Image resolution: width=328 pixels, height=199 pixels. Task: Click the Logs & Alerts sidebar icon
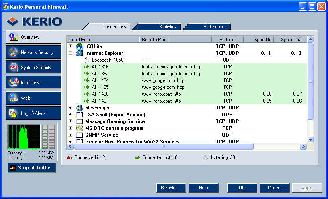click(x=14, y=113)
